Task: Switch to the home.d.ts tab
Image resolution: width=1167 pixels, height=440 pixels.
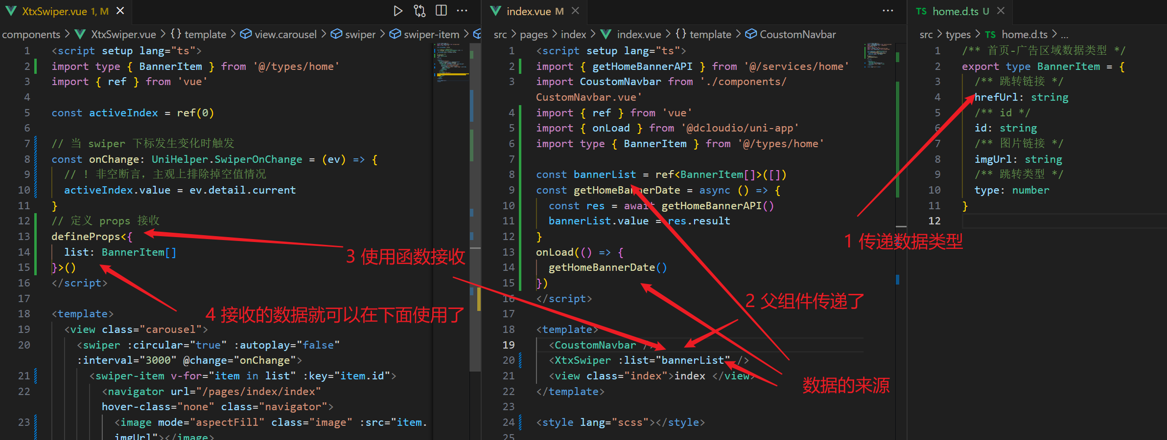Action: click(x=961, y=11)
